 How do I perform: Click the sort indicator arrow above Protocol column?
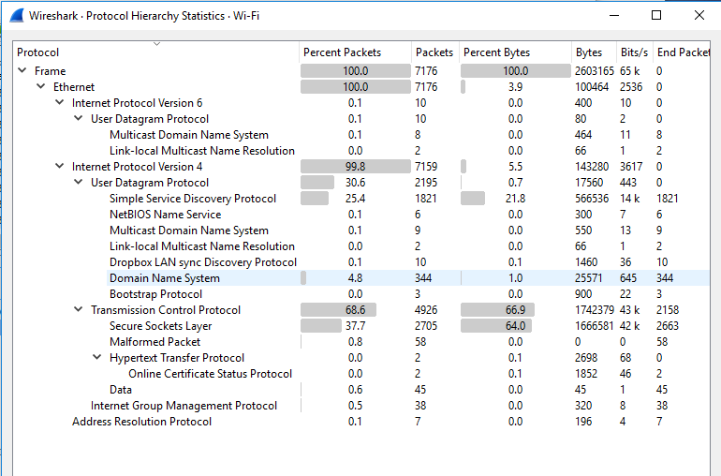point(156,44)
